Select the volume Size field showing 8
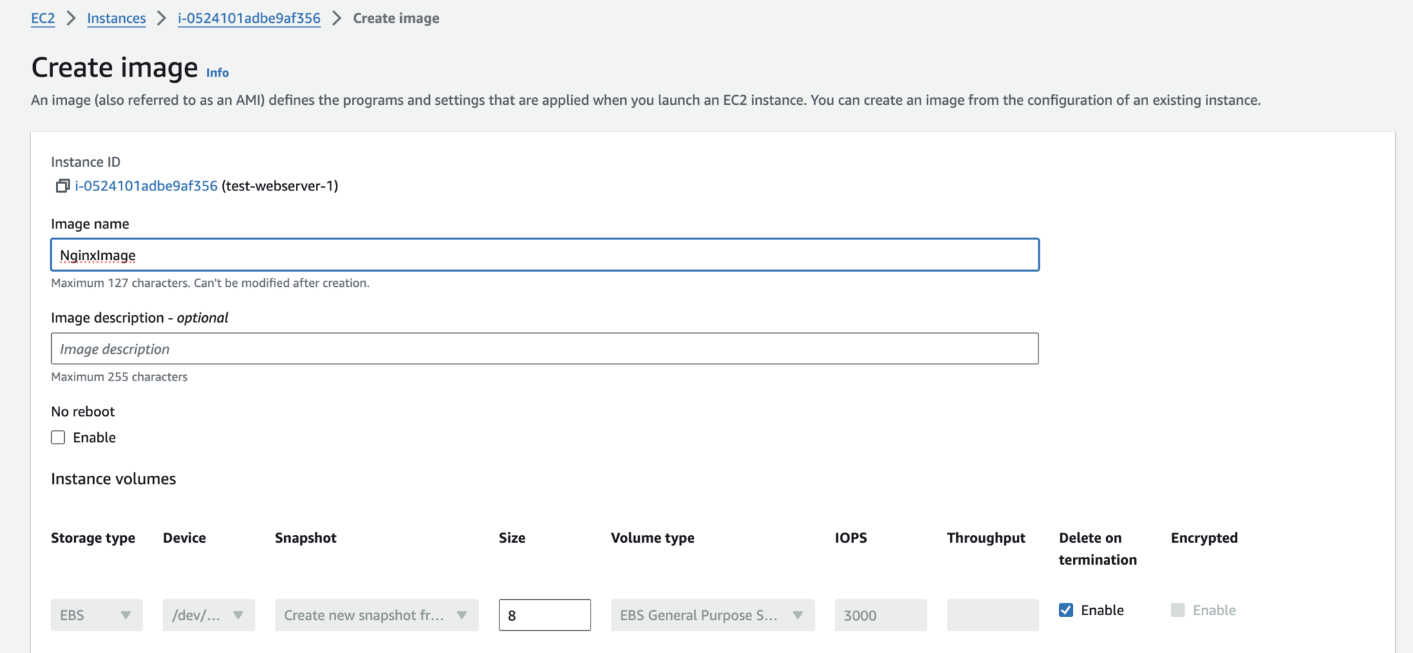This screenshot has width=1413, height=653. point(544,614)
